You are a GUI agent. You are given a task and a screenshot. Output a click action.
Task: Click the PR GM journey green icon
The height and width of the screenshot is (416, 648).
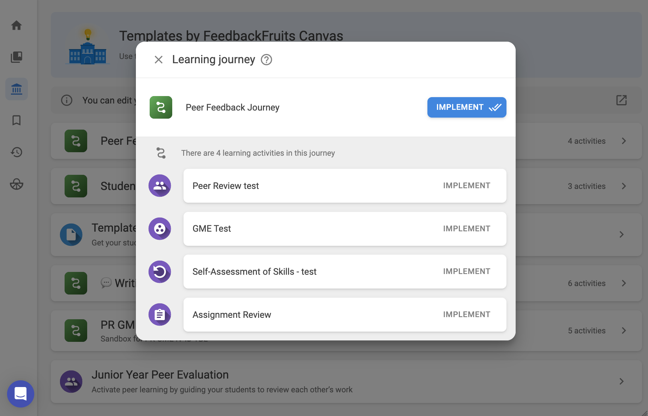pyautogui.click(x=76, y=331)
